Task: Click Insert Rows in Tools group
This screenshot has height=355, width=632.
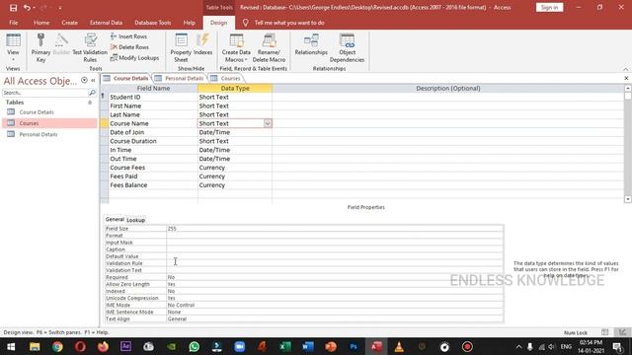Action: (128, 36)
